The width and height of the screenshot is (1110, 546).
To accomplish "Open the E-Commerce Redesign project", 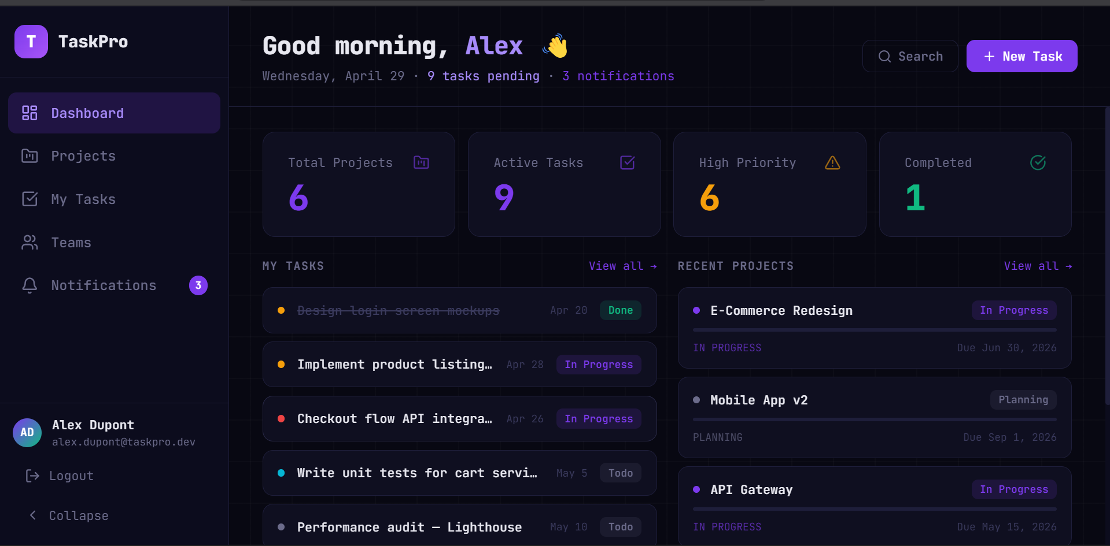I will (x=875, y=328).
